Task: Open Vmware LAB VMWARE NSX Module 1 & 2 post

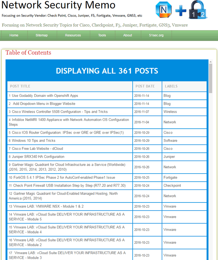Action: pyautogui.click(x=49, y=206)
